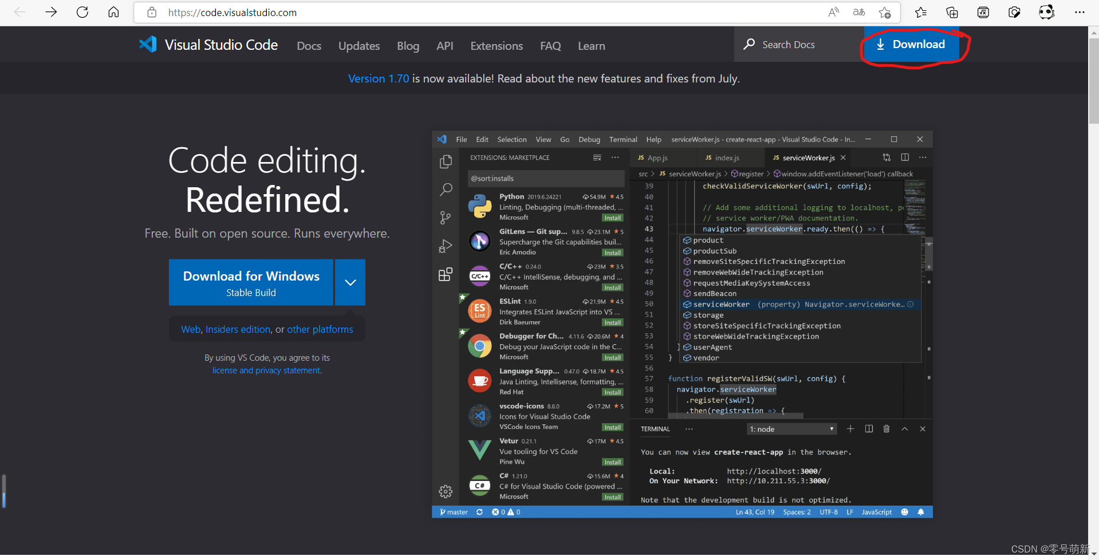Open the Run and Debug icon in activity bar
Image resolution: width=1099 pixels, height=560 pixels.
point(446,246)
